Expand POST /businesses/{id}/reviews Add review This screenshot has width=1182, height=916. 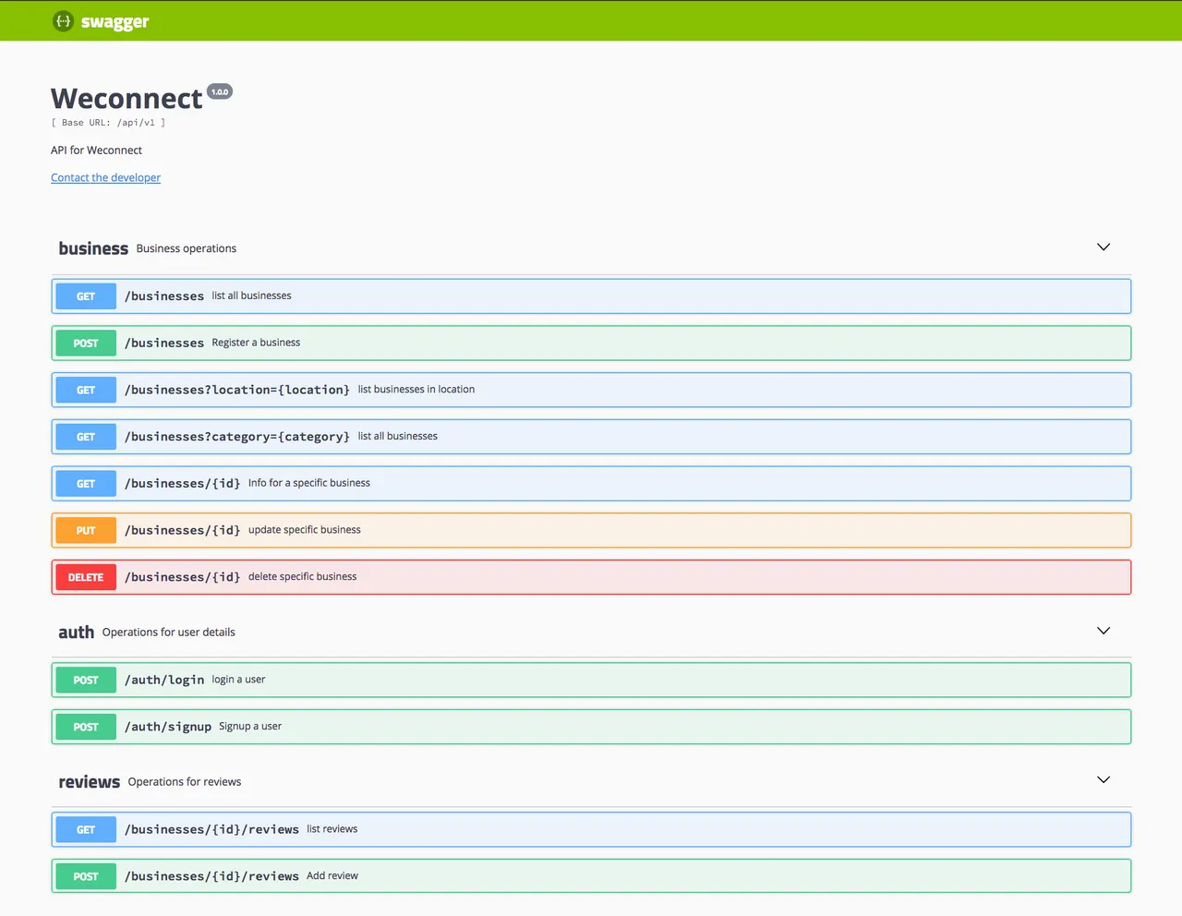point(591,876)
